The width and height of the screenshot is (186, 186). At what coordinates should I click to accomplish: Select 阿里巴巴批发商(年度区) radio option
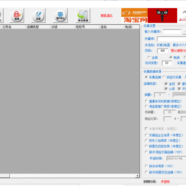tap(146, 146)
